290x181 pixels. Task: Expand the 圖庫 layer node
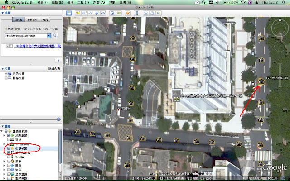[4, 165]
